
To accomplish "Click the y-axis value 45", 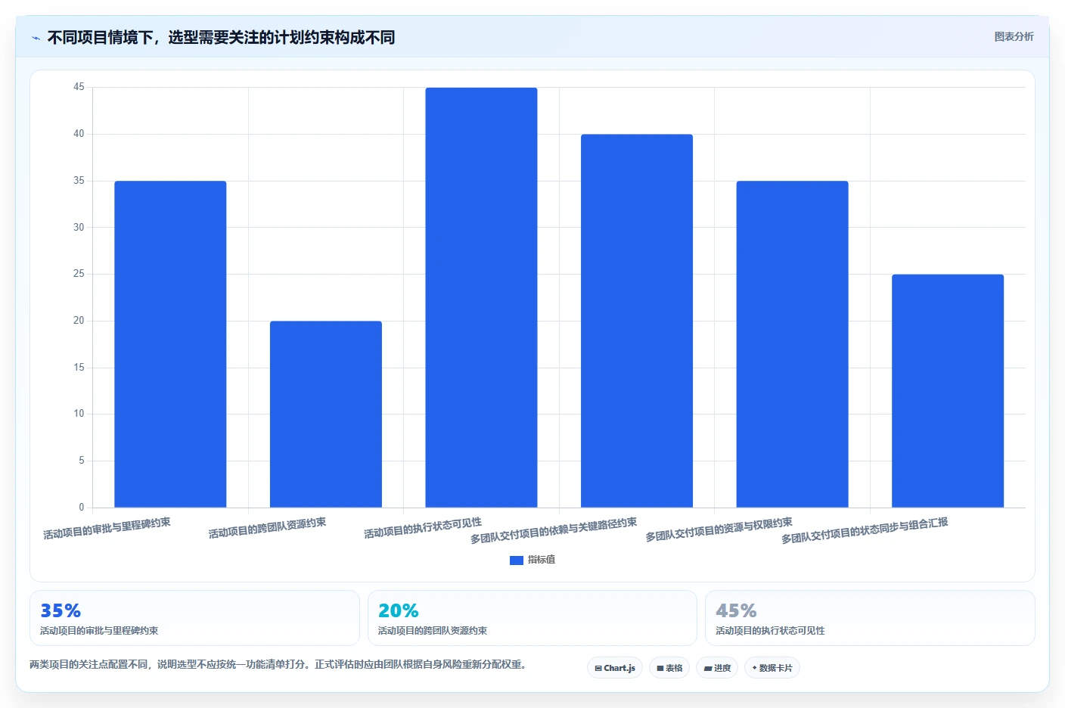I will 79,87.
